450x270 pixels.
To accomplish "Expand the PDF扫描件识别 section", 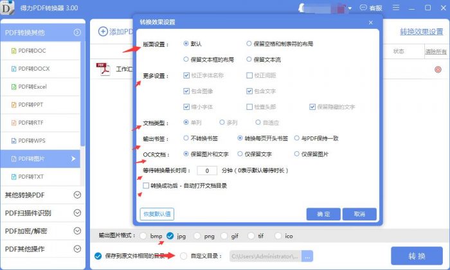I will [x=77, y=213].
